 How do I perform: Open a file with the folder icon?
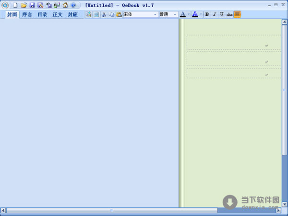[x=23, y=5]
